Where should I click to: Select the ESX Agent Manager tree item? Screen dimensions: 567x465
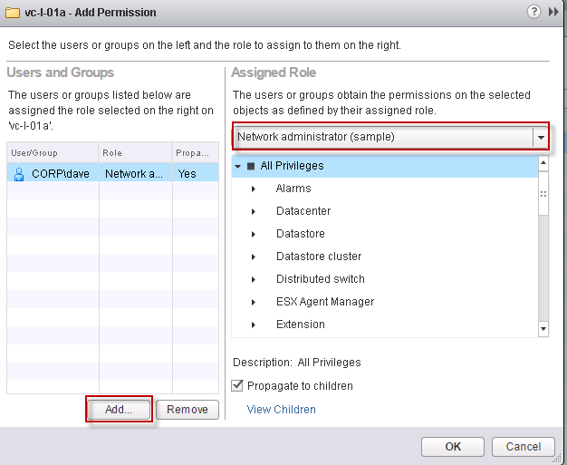pyautogui.click(x=325, y=302)
